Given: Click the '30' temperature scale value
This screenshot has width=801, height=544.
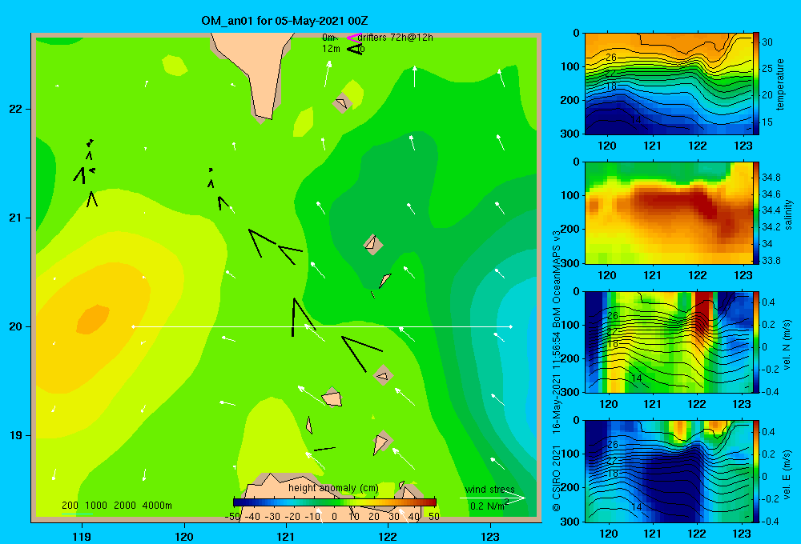Looking at the screenshot, I should tap(767, 42).
